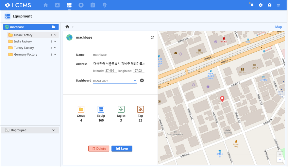Zoom in the map with plus button
This screenshot has width=288, height=167.
pos(280,154)
